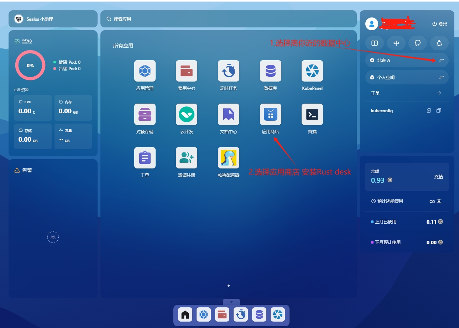The width and height of the screenshot is (459, 328).
Task: Open database icon in the dock
Action: [259, 314]
